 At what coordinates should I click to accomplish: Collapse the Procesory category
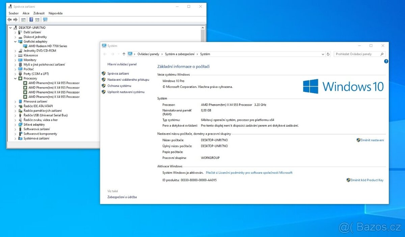click(x=15, y=78)
